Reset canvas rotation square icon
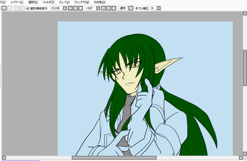247x161 pixels. [x=114, y=8]
